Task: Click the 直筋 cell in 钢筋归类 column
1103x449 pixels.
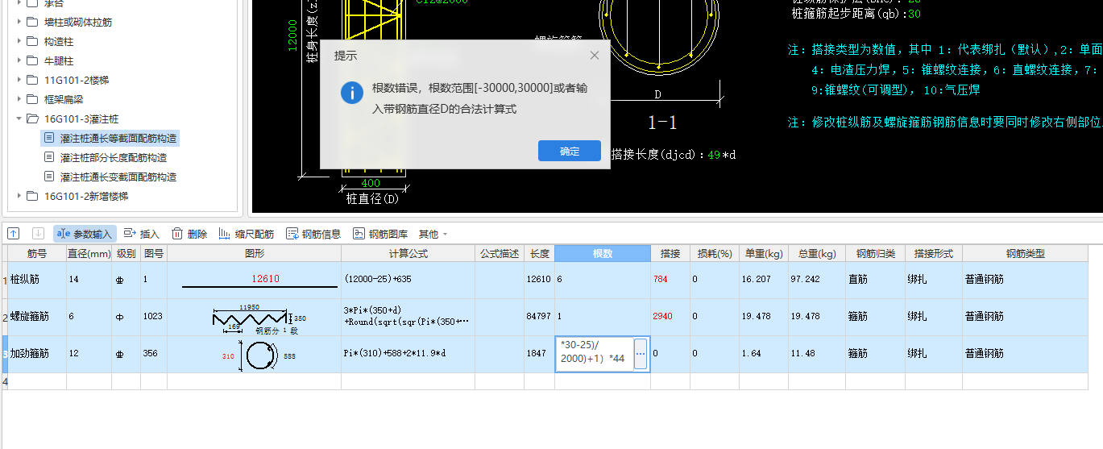Action: [x=875, y=280]
